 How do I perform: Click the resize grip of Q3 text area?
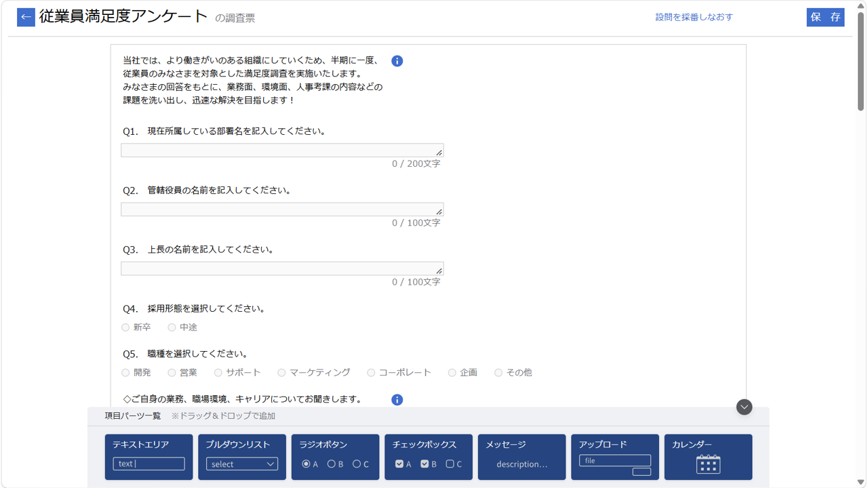(x=439, y=270)
